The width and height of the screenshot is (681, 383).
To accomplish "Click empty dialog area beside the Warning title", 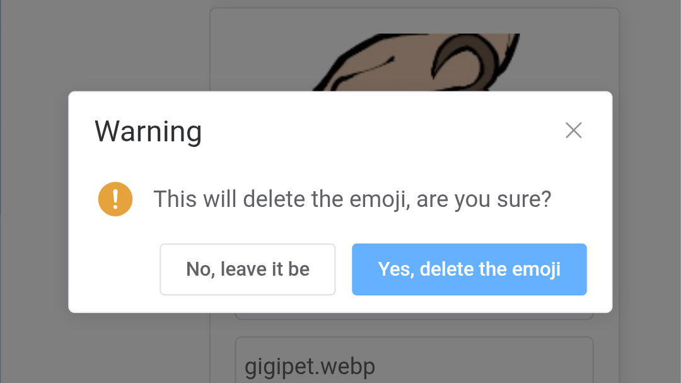I will coord(382,131).
